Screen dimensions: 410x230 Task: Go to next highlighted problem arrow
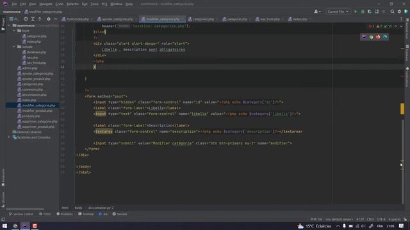tap(401, 26)
